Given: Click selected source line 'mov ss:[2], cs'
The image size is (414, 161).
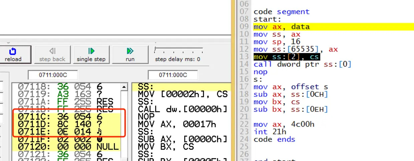Looking at the screenshot, I should [286, 57].
